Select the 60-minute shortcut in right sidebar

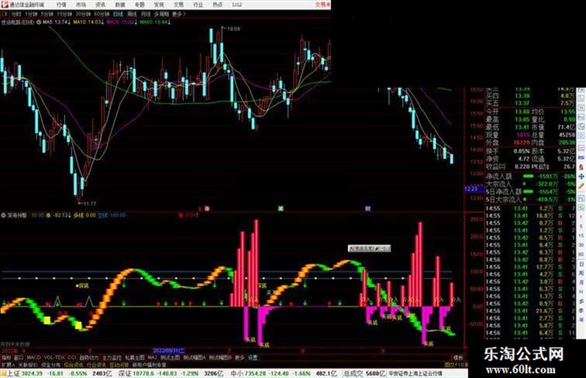click(x=582, y=254)
